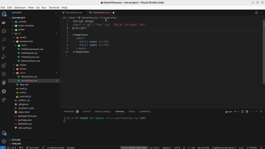Add a new terminal with plus icon
Image resolution: width=265 pixels, height=149 pixels.
[x=235, y=111]
